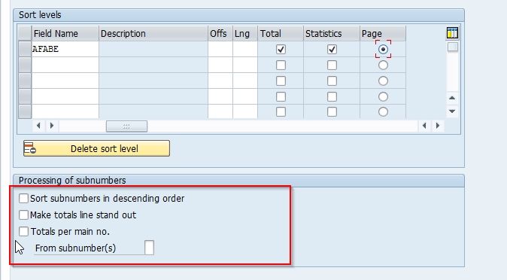Uncheck Statistics checkbox in AFABE row

pos(332,49)
